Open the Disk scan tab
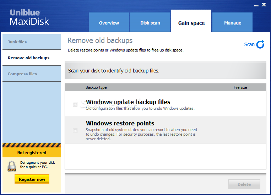 (x=150, y=22)
